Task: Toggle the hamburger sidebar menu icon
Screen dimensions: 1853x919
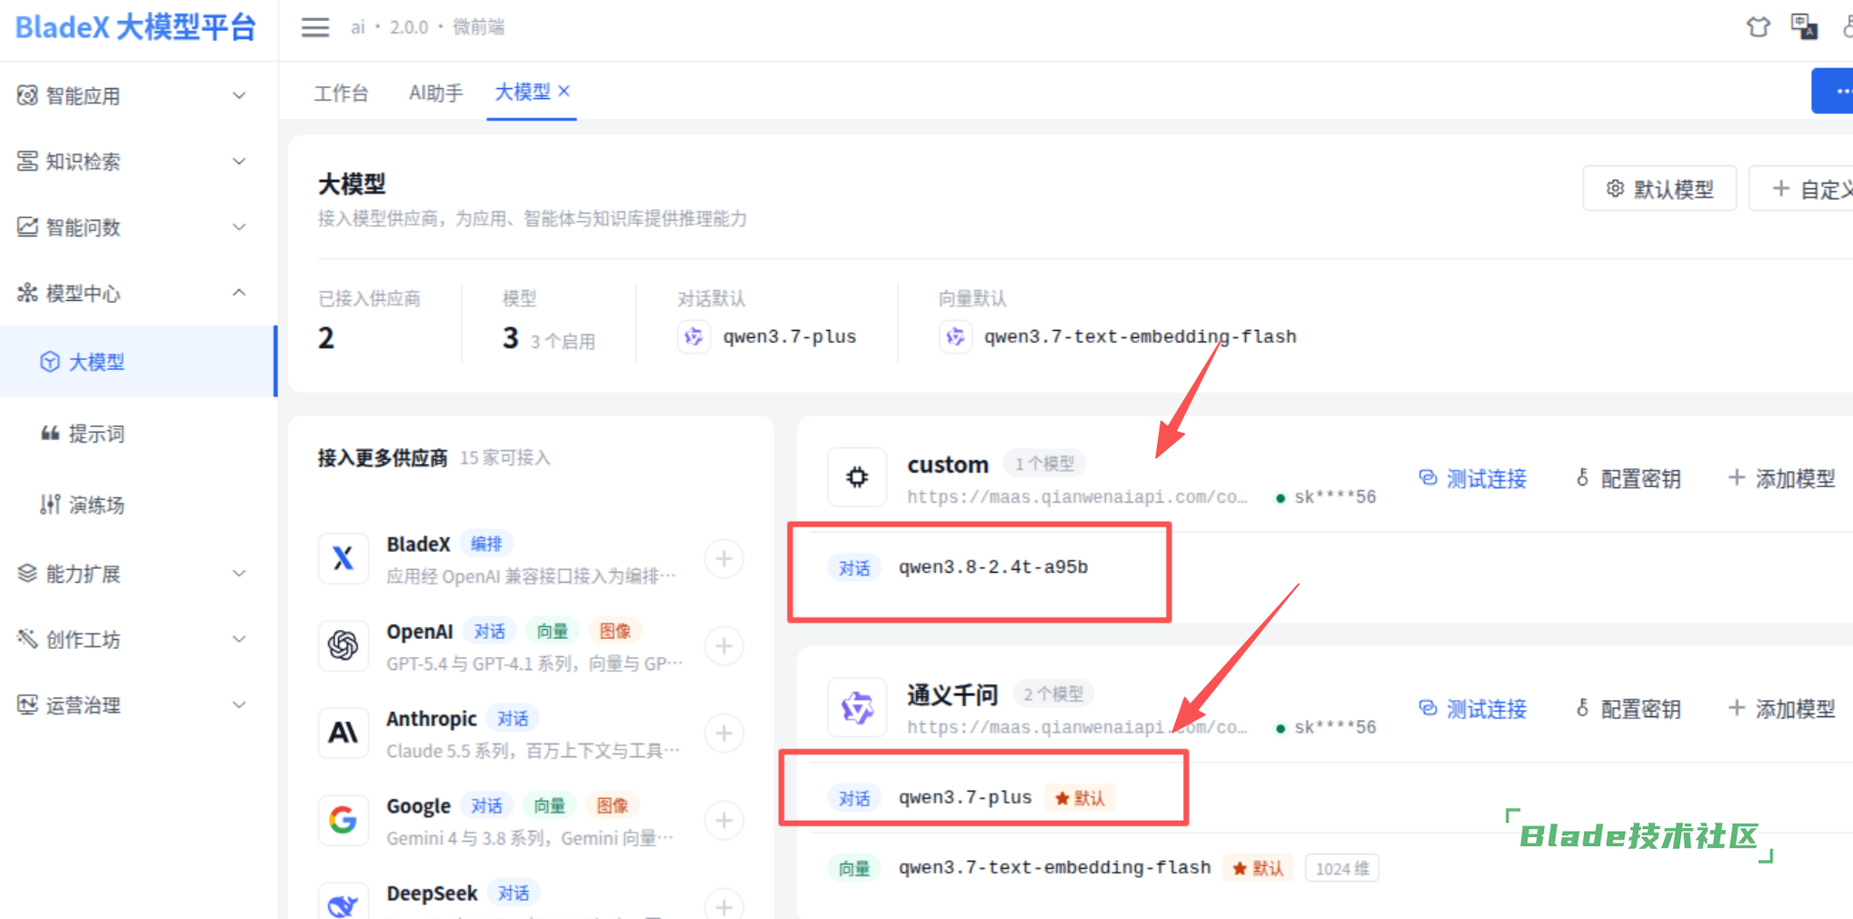Action: [x=315, y=27]
